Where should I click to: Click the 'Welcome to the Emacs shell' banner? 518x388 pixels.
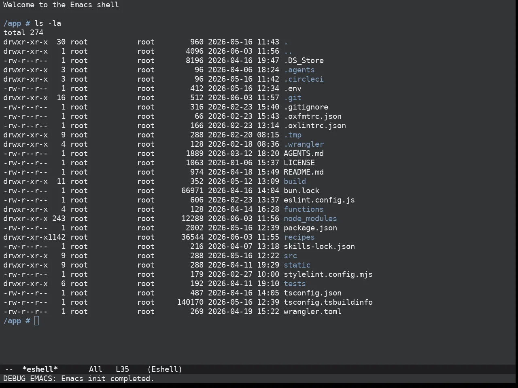click(x=61, y=5)
